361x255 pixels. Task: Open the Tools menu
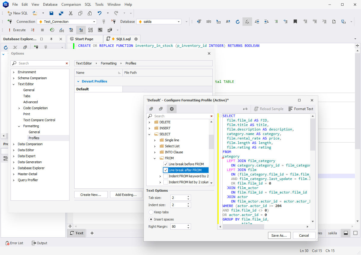(99, 4)
